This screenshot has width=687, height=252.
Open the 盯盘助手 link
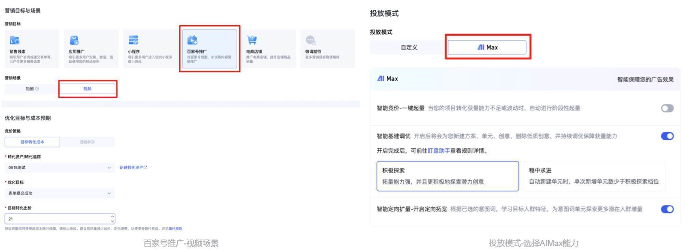tap(439, 151)
